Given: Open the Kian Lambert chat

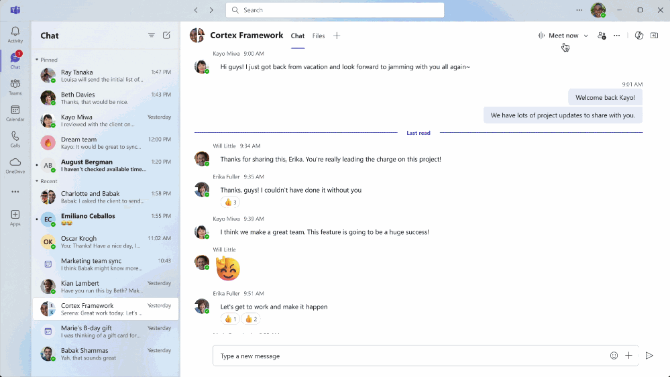Looking at the screenshot, I should (x=105, y=287).
